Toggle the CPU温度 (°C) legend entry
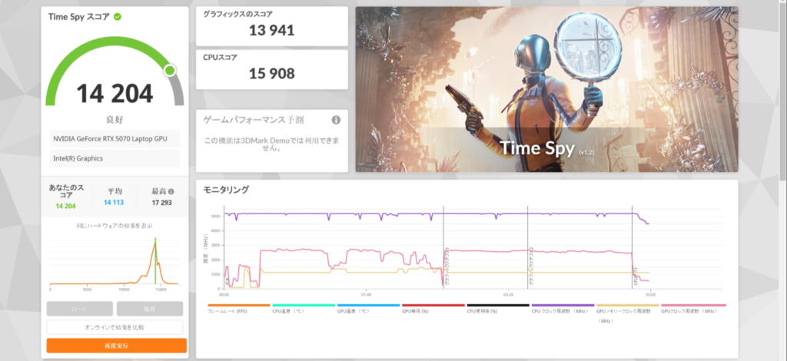 coord(303,308)
